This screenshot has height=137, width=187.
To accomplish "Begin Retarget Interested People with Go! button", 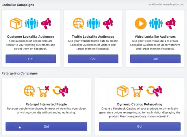I will [46, 127].
